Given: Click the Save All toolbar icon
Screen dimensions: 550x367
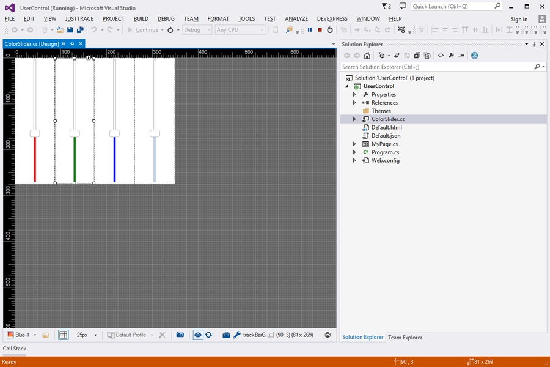Looking at the screenshot, I should [79, 29].
